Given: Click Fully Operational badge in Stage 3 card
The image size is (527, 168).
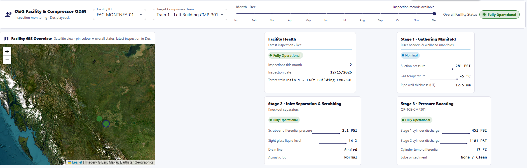Looking at the screenshot, I should pyautogui.click(x=416, y=120).
